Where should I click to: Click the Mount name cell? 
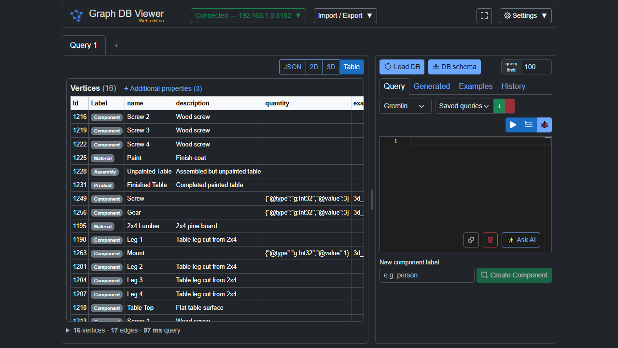(149, 253)
